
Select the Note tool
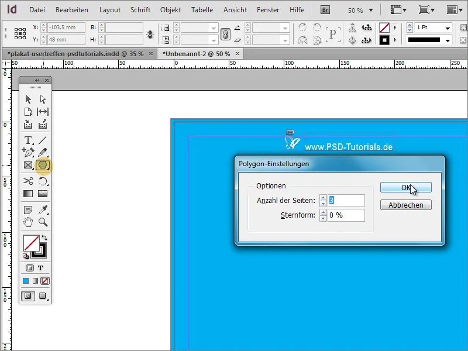click(x=28, y=210)
